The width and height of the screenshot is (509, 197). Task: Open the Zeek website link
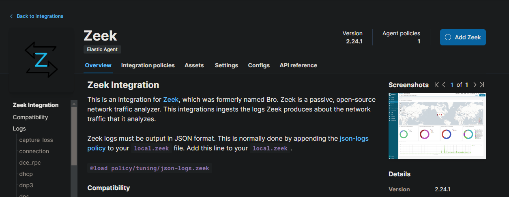[x=171, y=99]
